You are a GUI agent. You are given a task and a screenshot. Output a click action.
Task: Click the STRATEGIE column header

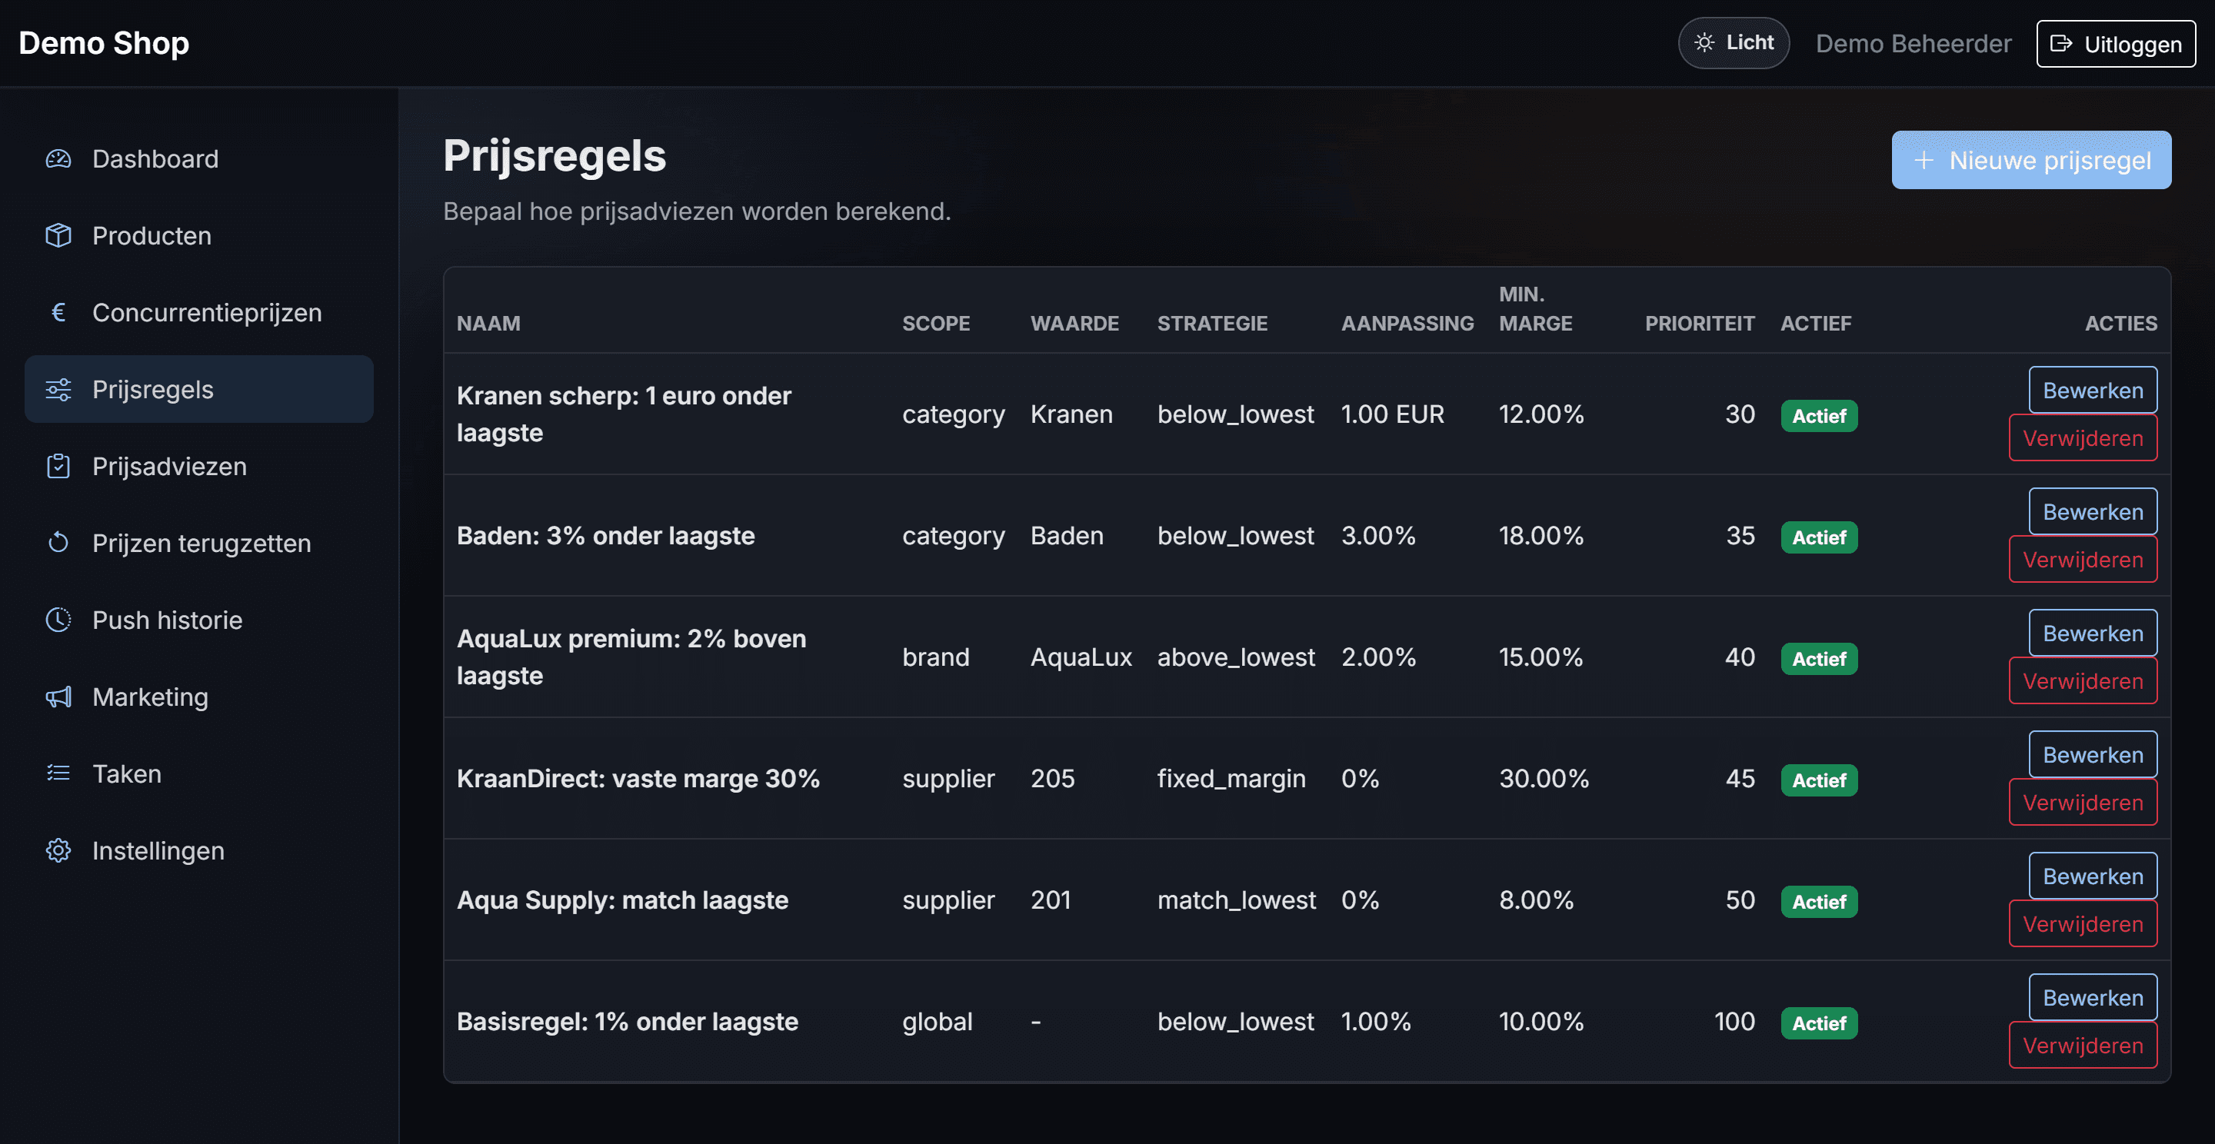(1212, 324)
